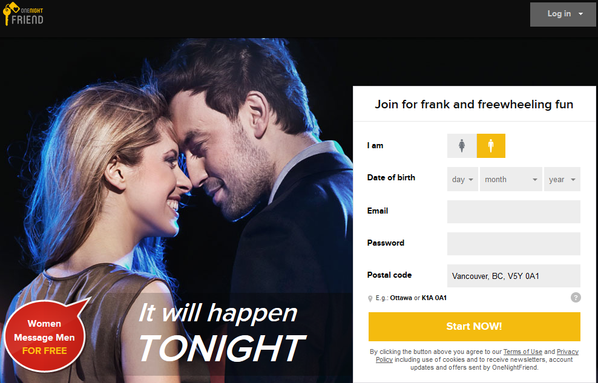Click the Women Message Men badge
The width and height of the screenshot is (598, 383).
pyautogui.click(x=45, y=336)
